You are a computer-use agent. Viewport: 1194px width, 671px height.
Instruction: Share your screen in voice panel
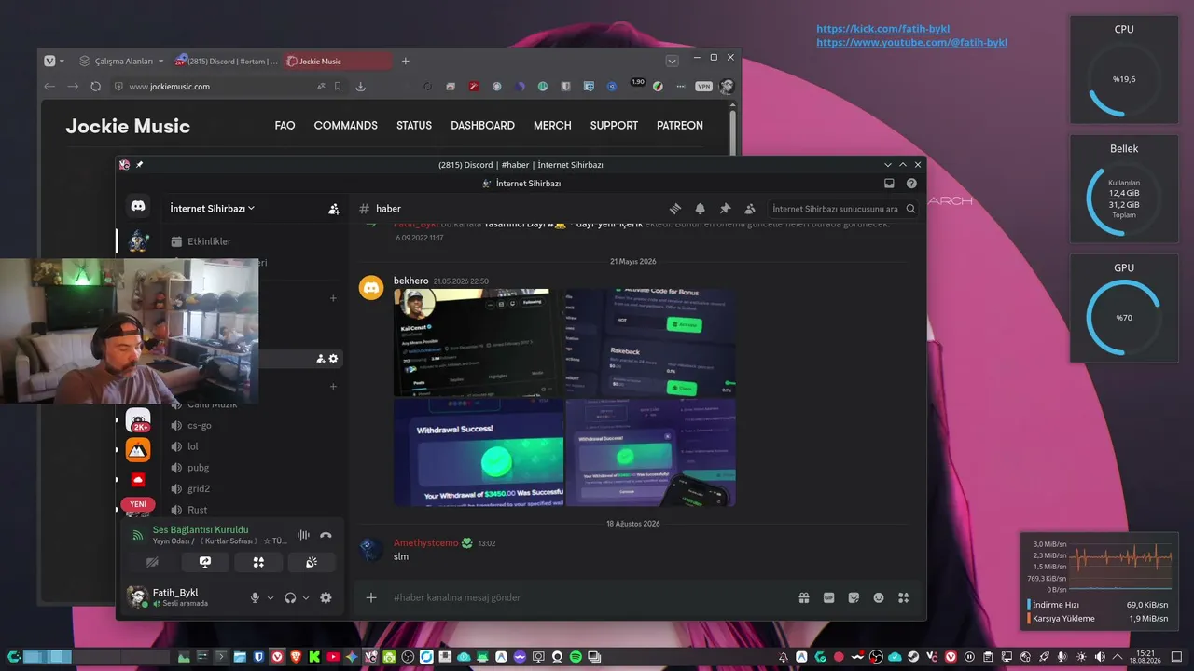click(205, 562)
